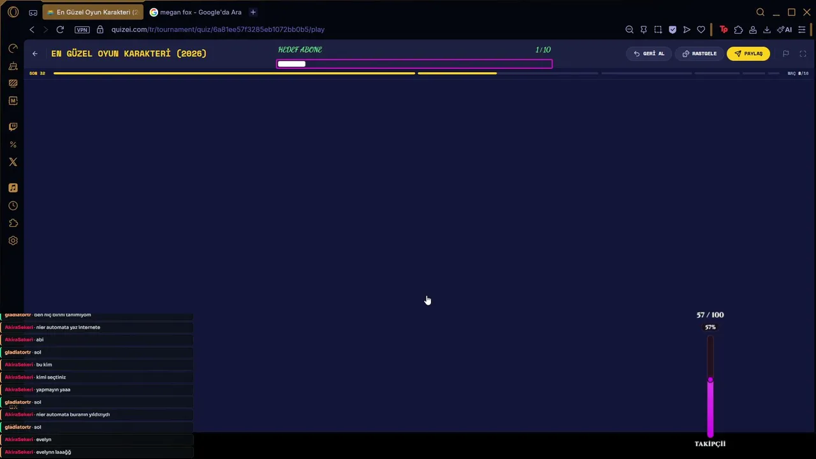Image resolution: width=816 pixels, height=459 pixels.
Task: Toggle quiz fullscreen mode
Action: (803, 54)
